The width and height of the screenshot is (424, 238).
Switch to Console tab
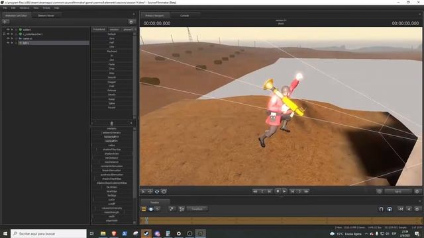point(184,16)
